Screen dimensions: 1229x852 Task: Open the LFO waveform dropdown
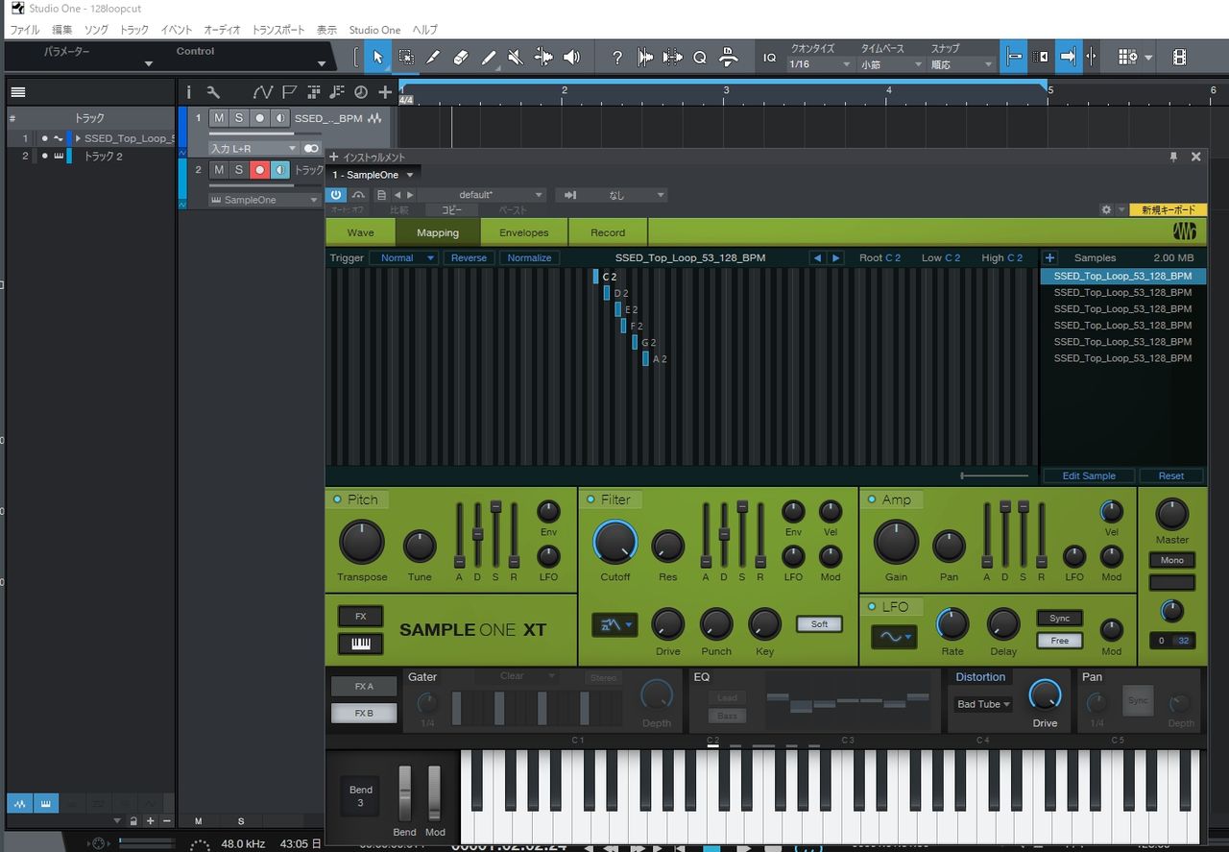[x=894, y=636]
